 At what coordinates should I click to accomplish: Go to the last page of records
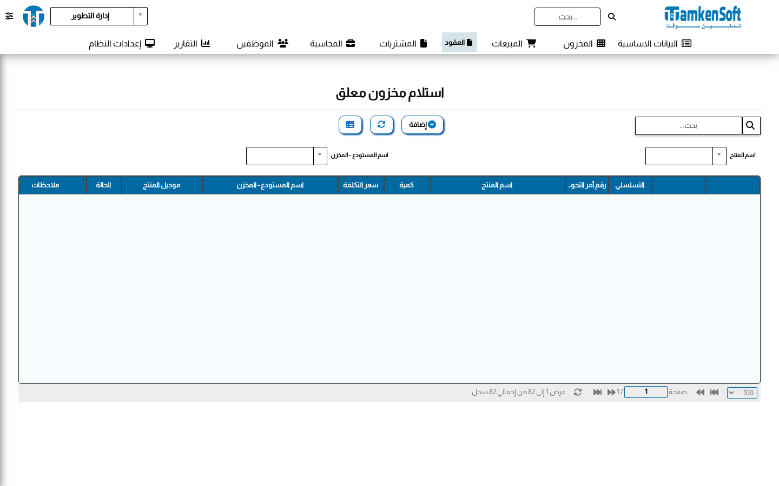pyautogui.click(x=597, y=392)
